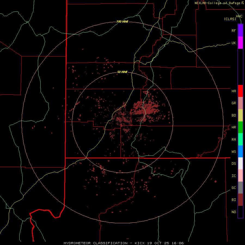The height and width of the screenshot is (245, 245).
Task: Click the RA light green legend swatch
Action: 240,139
